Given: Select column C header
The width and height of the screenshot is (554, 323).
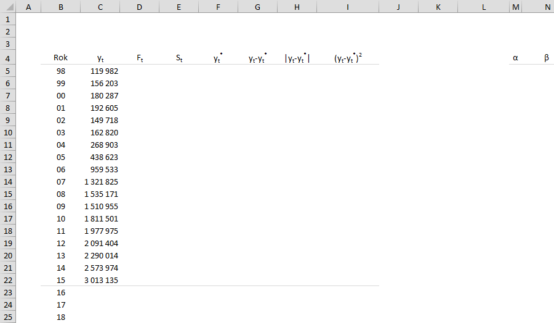Looking at the screenshot, I should point(100,7).
